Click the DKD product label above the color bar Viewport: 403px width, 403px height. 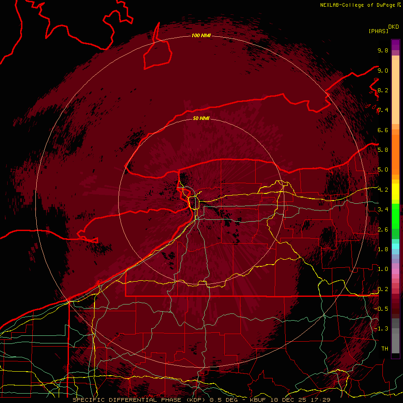coord(394,27)
